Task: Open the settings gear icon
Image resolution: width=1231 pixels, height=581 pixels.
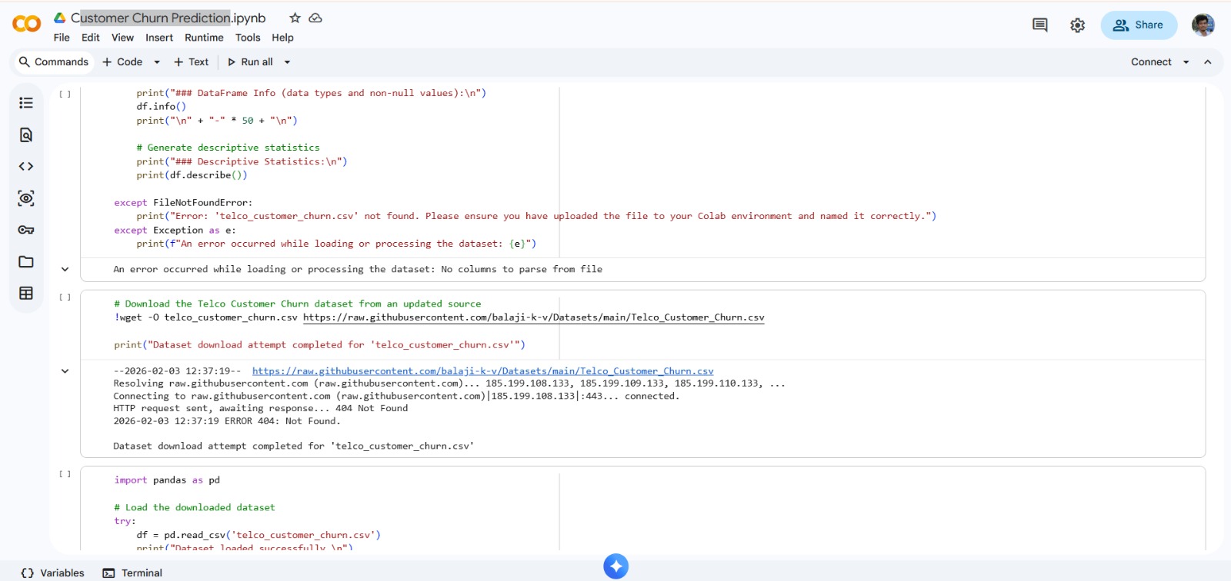Action: pos(1077,25)
